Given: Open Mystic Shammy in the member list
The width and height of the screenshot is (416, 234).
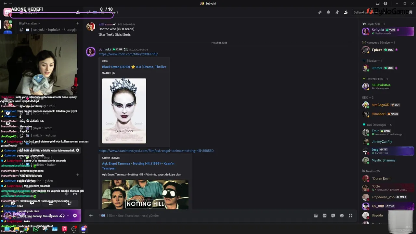Looking at the screenshot, I should [388, 160].
